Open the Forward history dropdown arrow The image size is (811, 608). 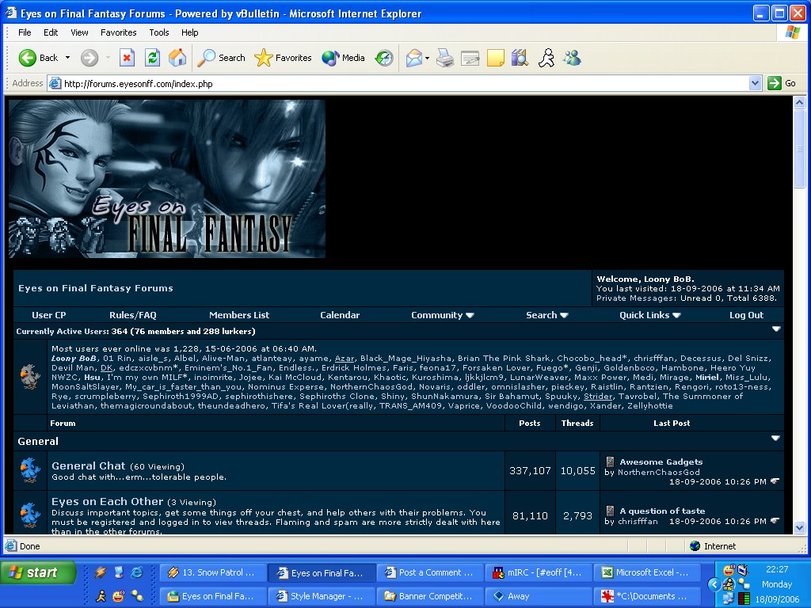pyautogui.click(x=108, y=58)
